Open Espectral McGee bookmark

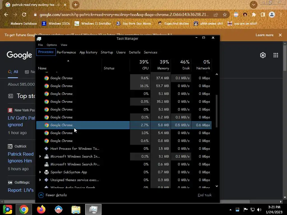tap(173, 24)
